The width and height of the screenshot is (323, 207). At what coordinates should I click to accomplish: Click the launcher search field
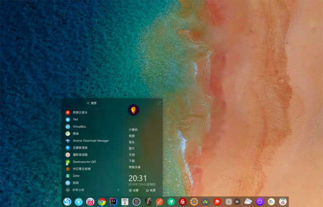pos(92,103)
